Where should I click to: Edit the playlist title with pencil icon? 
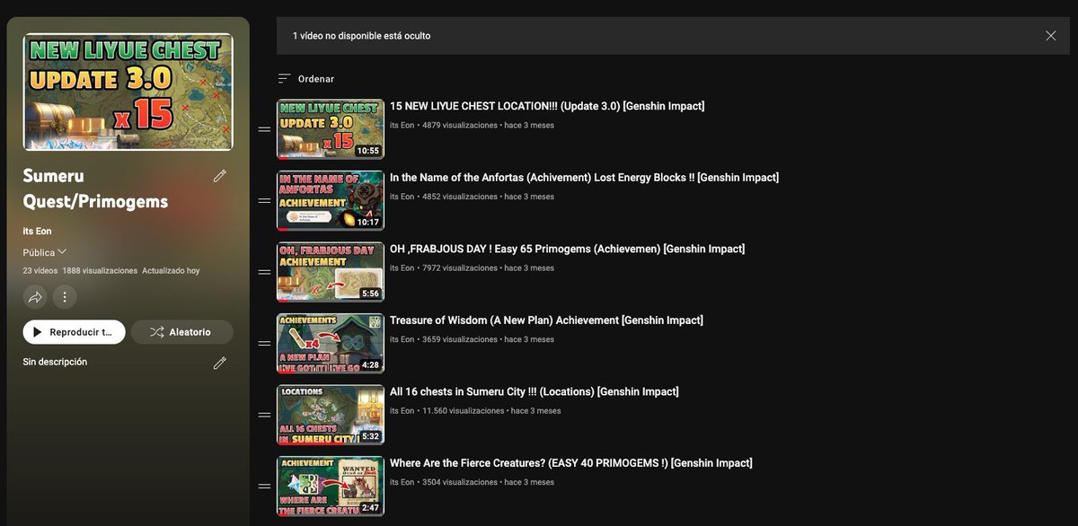pyautogui.click(x=220, y=176)
